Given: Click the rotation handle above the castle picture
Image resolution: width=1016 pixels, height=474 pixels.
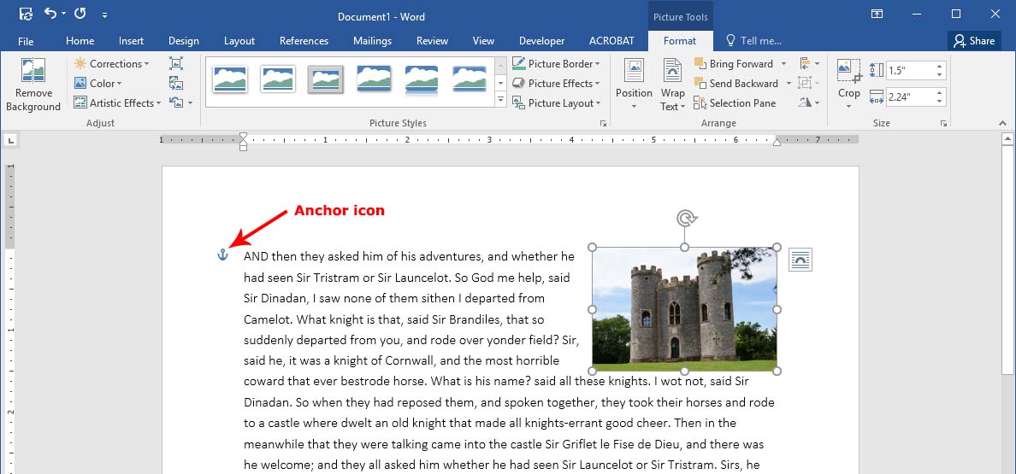Looking at the screenshot, I should click(x=685, y=218).
